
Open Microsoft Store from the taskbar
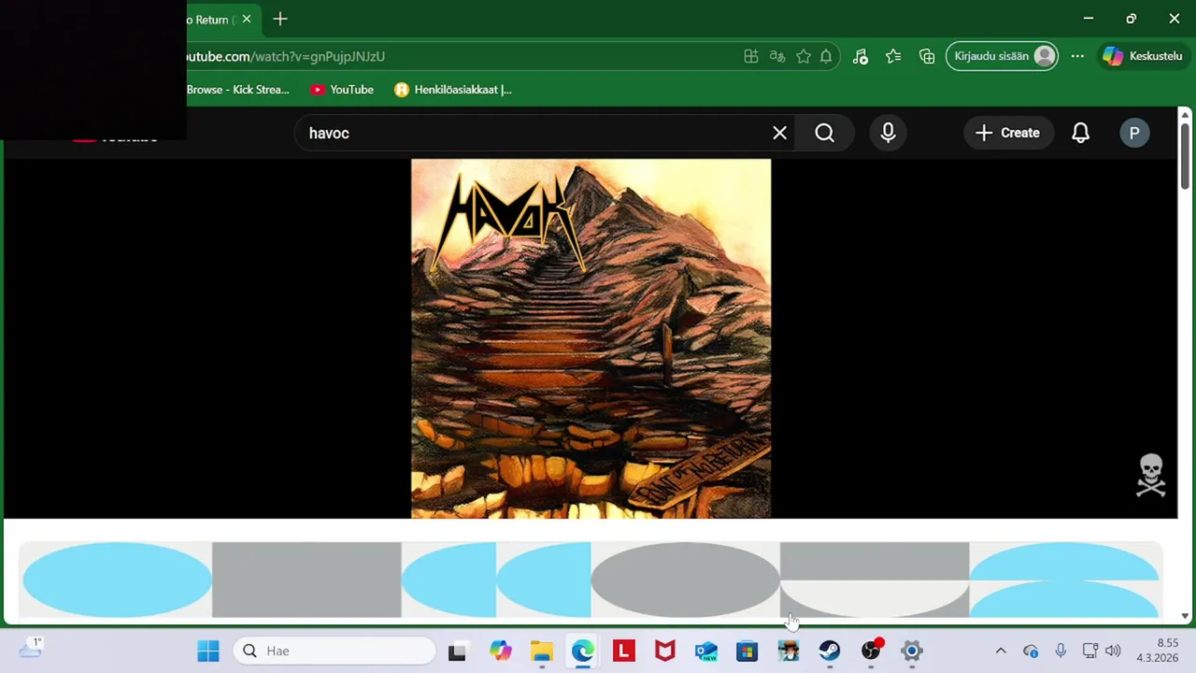point(747,651)
